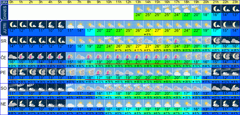Click the ČE 1h night thunderstorm icon
The width and height of the screenshot is (240, 115).
tap(23, 56)
